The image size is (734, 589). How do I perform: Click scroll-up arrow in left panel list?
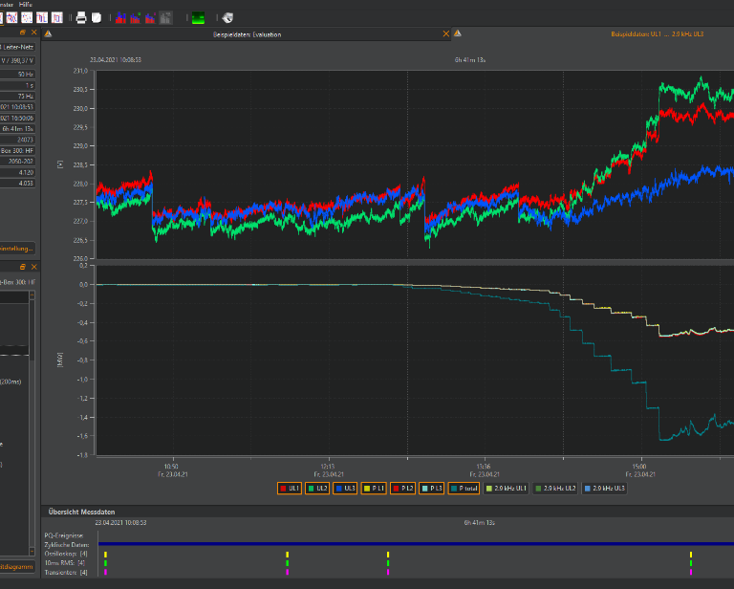pyautogui.click(x=32, y=294)
